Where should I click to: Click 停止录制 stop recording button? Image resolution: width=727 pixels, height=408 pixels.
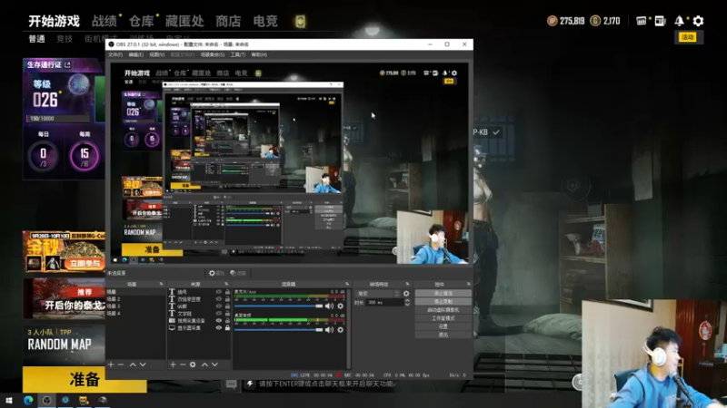click(x=443, y=302)
